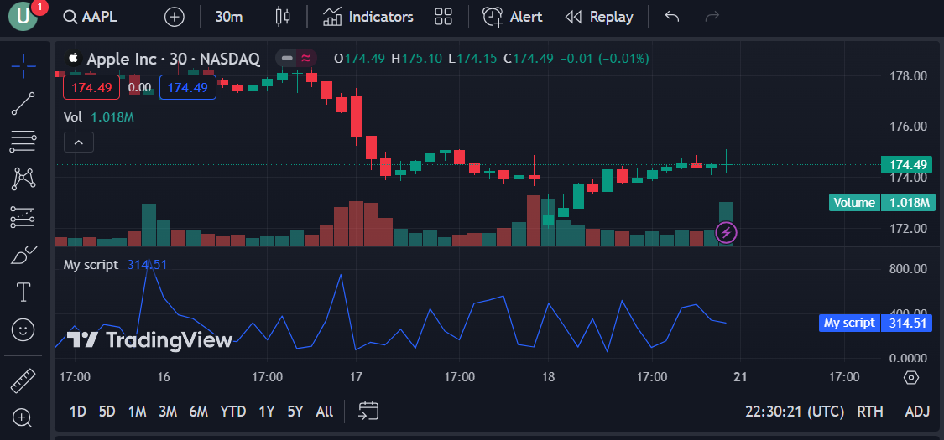Click the lightning bolt icon on the latest bar

(x=727, y=233)
